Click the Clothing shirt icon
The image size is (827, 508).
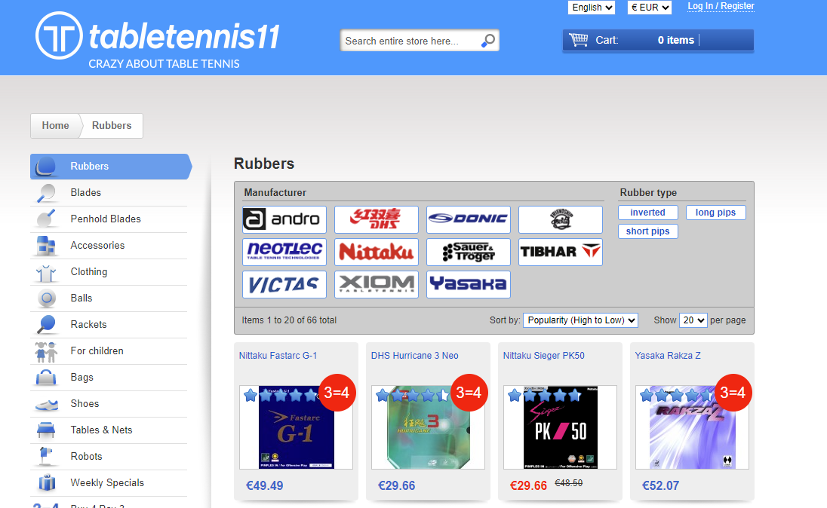46,272
